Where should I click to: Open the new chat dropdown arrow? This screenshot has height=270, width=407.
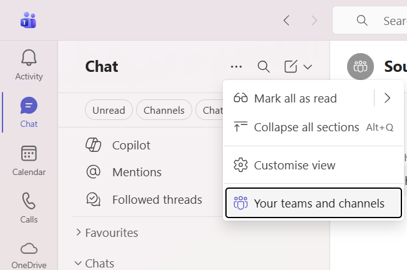(308, 67)
